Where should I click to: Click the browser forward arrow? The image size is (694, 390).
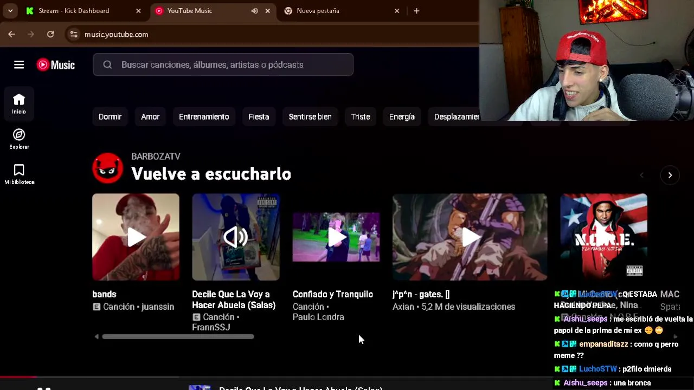[x=31, y=34]
